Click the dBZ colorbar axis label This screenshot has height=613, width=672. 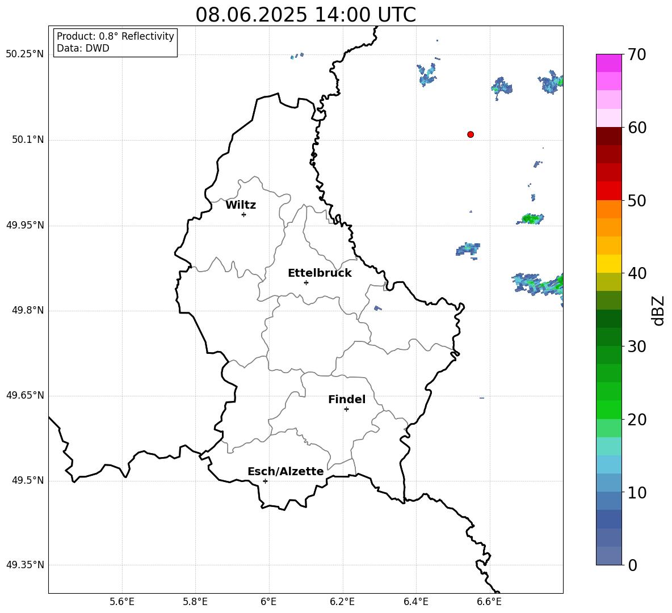tap(659, 310)
